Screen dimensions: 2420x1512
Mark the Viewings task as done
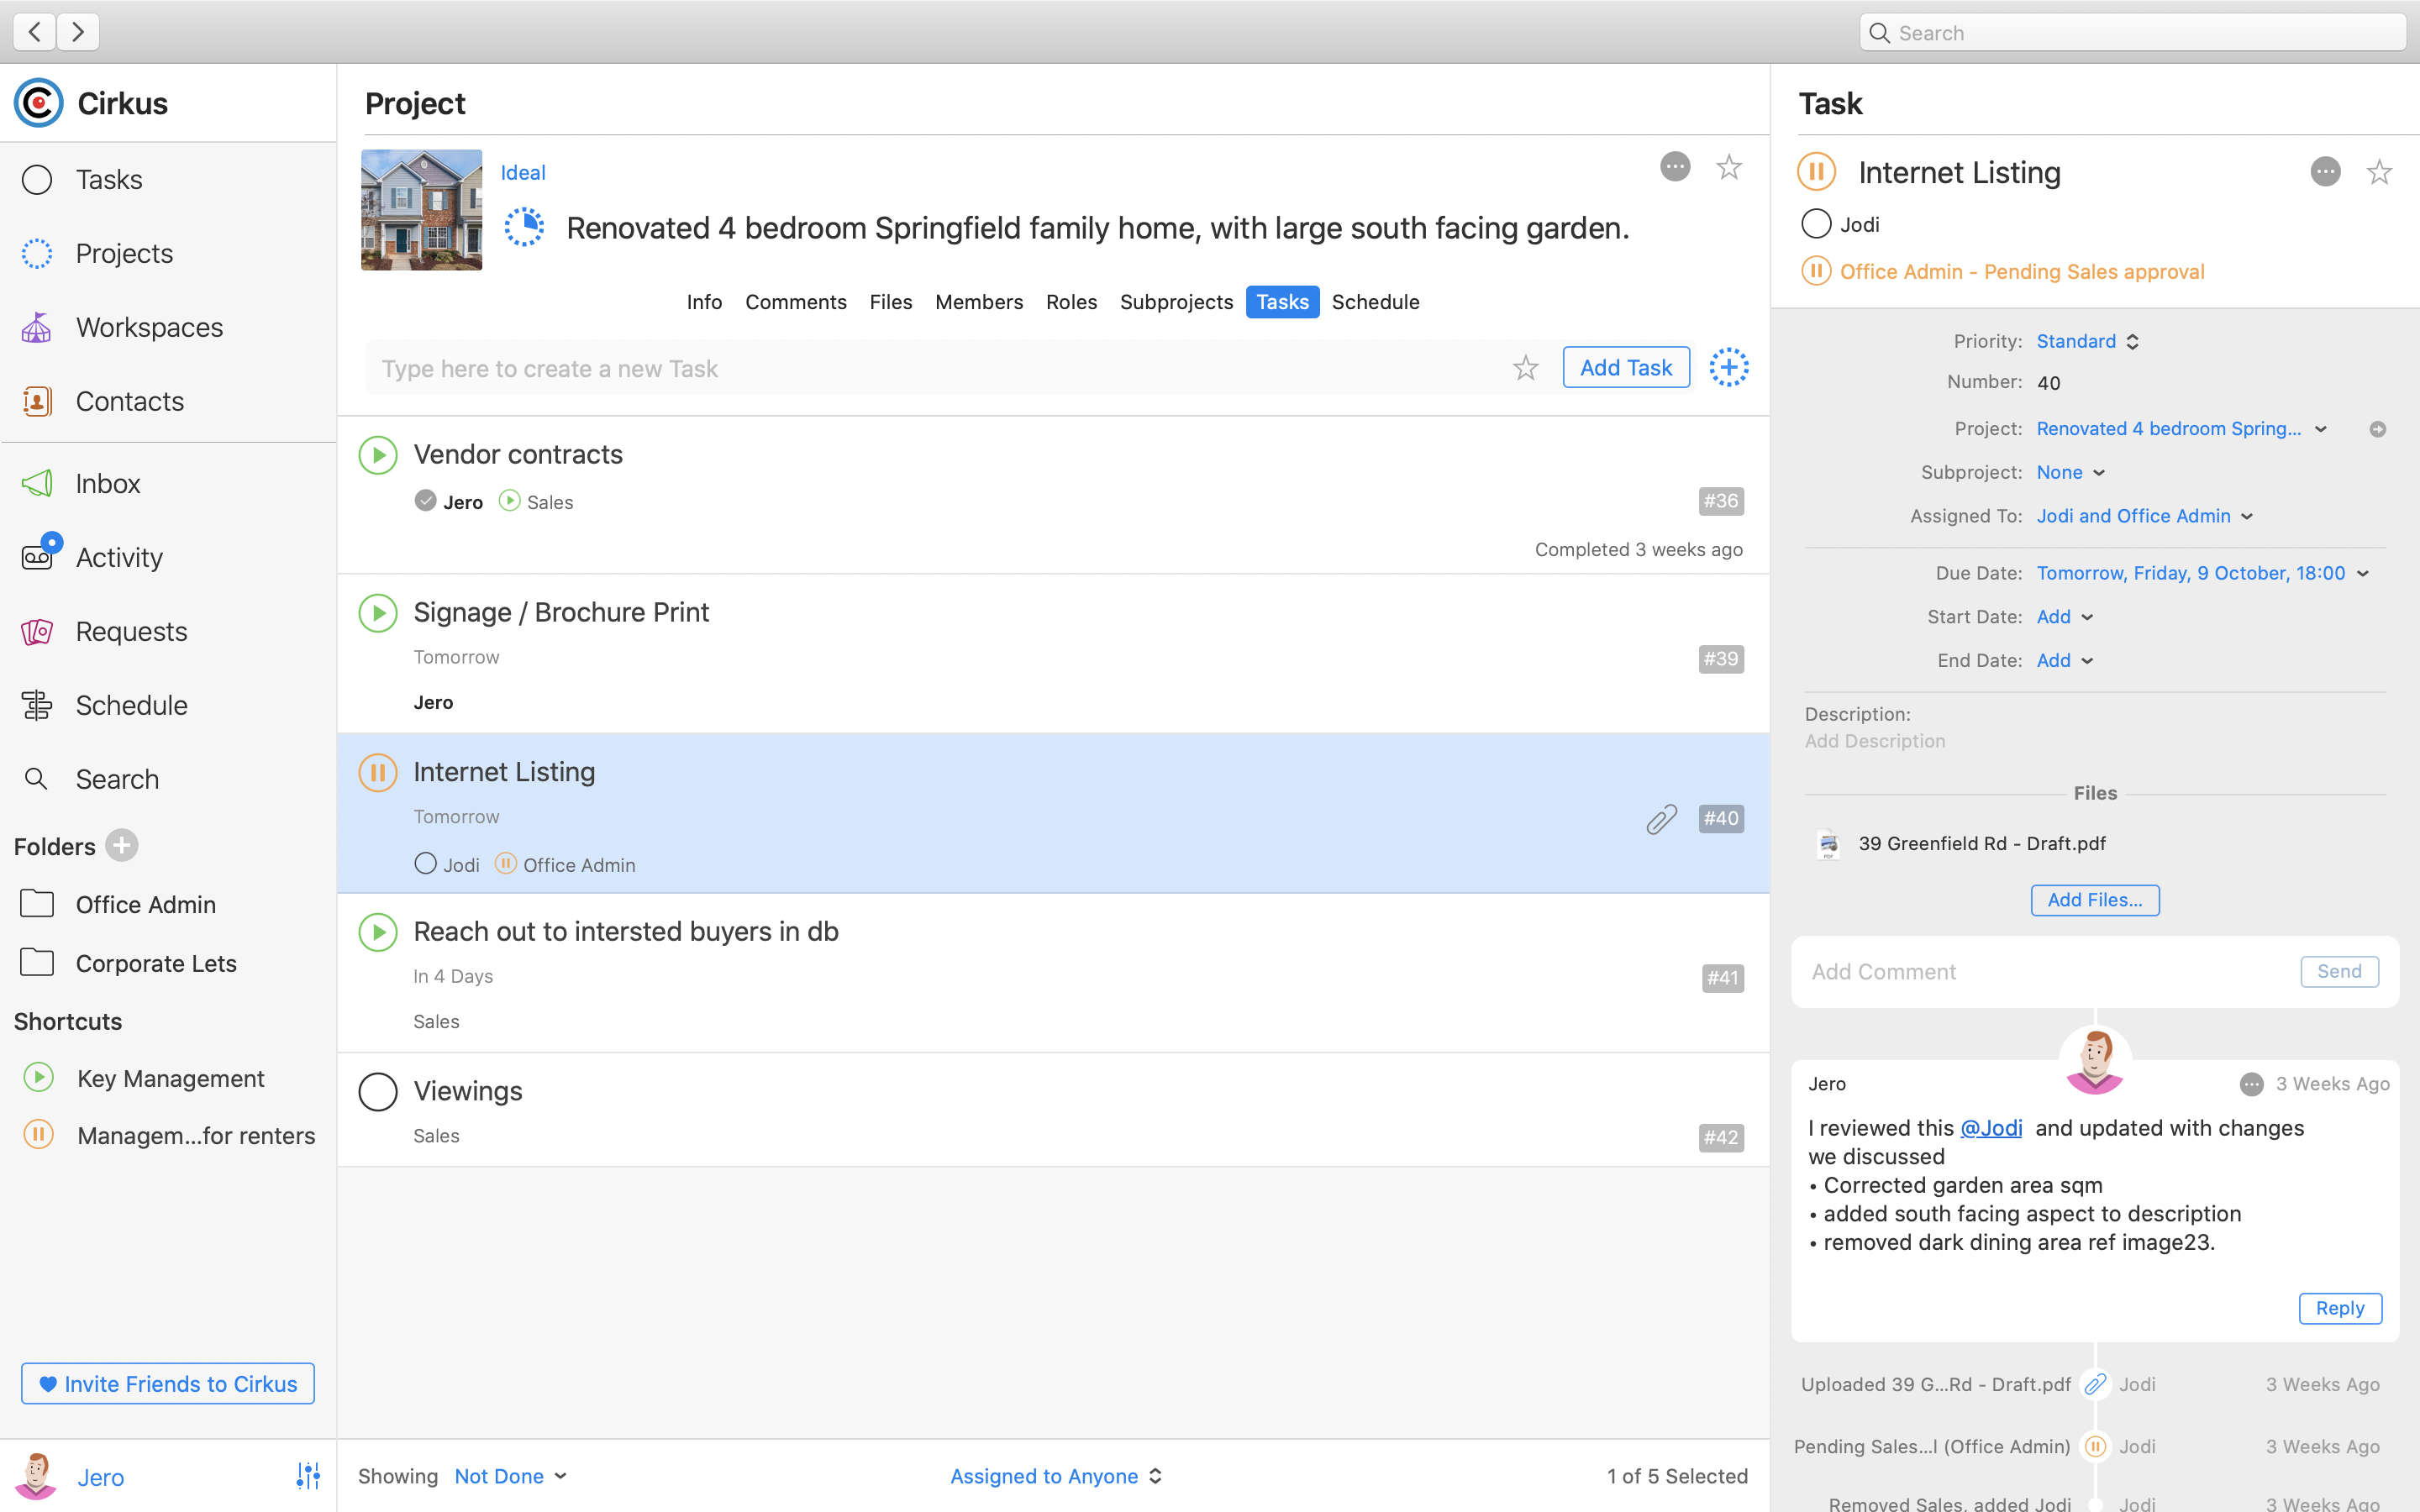click(378, 1092)
